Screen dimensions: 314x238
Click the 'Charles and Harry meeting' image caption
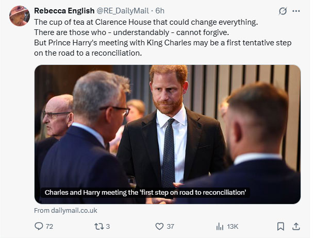click(145, 192)
